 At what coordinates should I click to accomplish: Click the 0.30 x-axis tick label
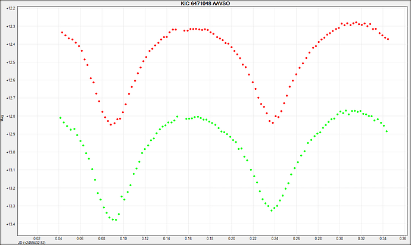(x=340, y=238)
